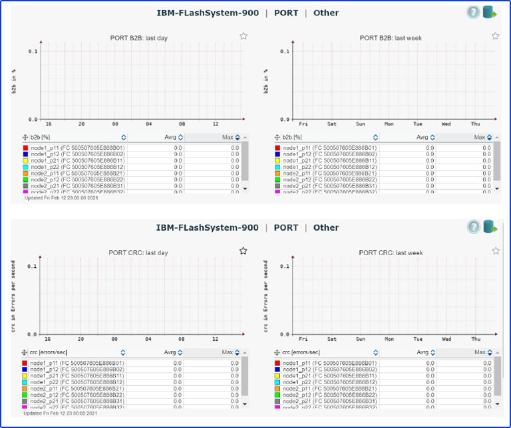Open help icon in PORT CRC header
Image resolution: width=511 pixels, height=428 pixels.
click(473, 227)
